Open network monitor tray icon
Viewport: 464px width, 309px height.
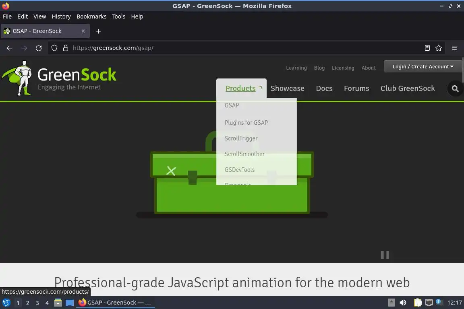(429, 303)
